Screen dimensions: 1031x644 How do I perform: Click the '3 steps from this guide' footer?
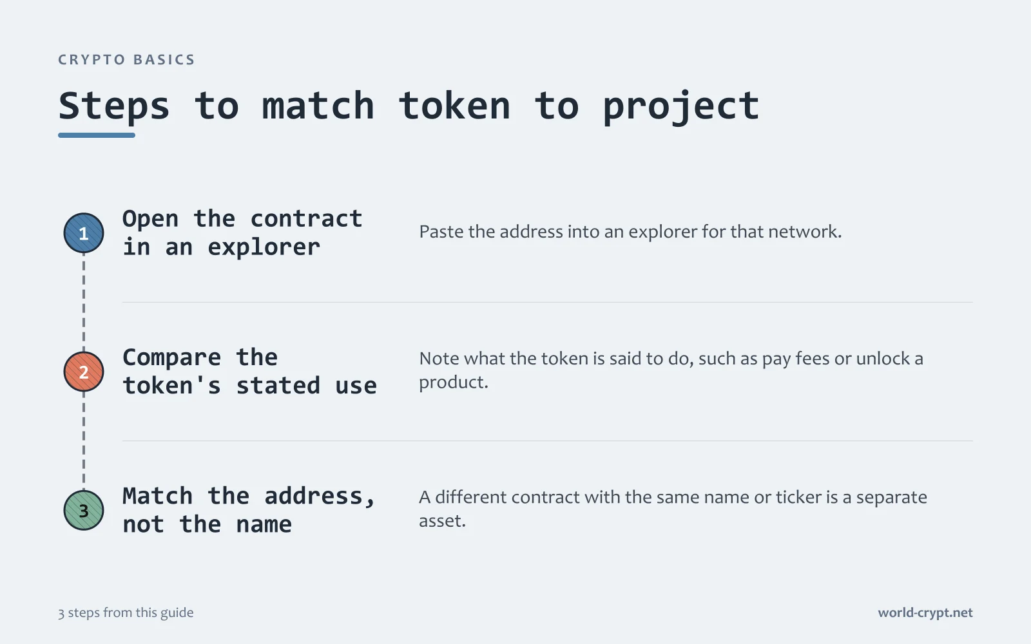126,612
